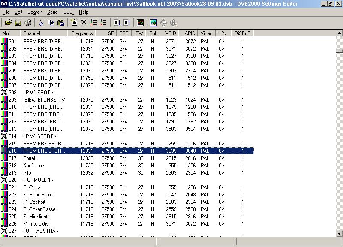The height and width of the screenshot is (247, 343).
Task: Select the 'F1-Portal' channel row
Action: (127, 187)
